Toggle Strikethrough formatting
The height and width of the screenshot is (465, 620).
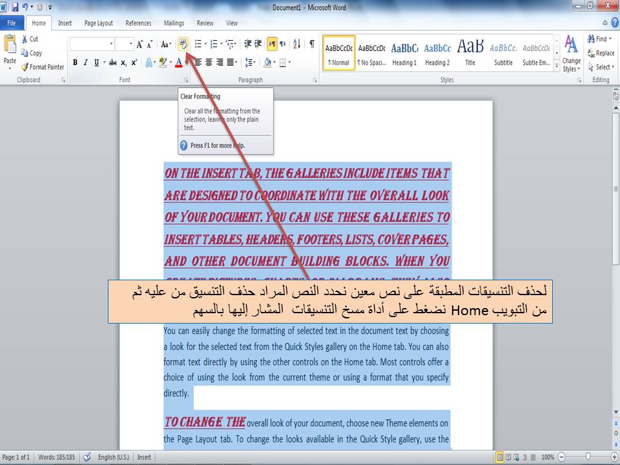click(x=112, y=63)
